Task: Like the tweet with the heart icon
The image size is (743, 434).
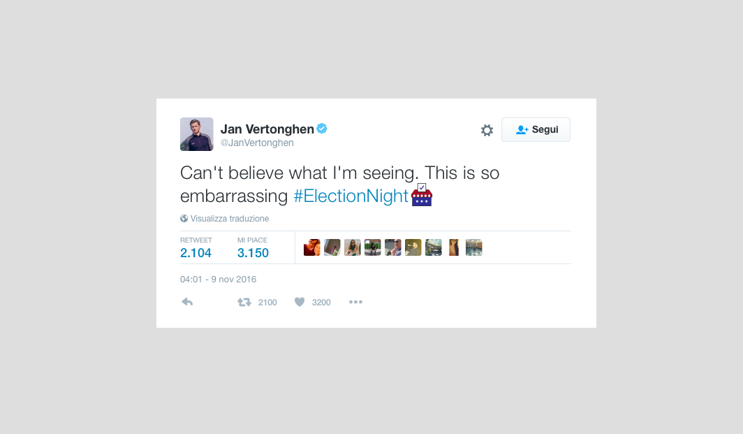Action: pyautogui.click(x=300, y=302)
